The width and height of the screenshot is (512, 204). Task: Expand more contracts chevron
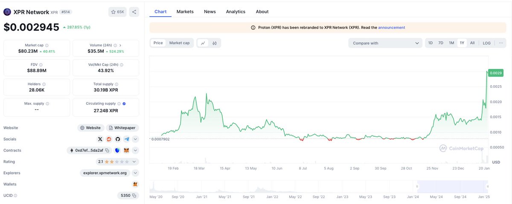[136, 150]
